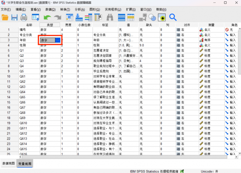Click the Open data document folder icon
This screenshot has width=241, height=173.
[5, 17]
